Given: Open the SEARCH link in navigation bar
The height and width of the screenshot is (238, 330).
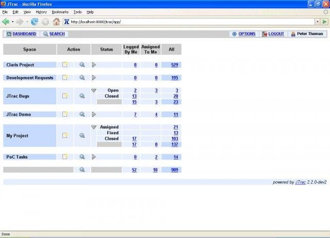Looking at the screenshot, I should [57, 34].
